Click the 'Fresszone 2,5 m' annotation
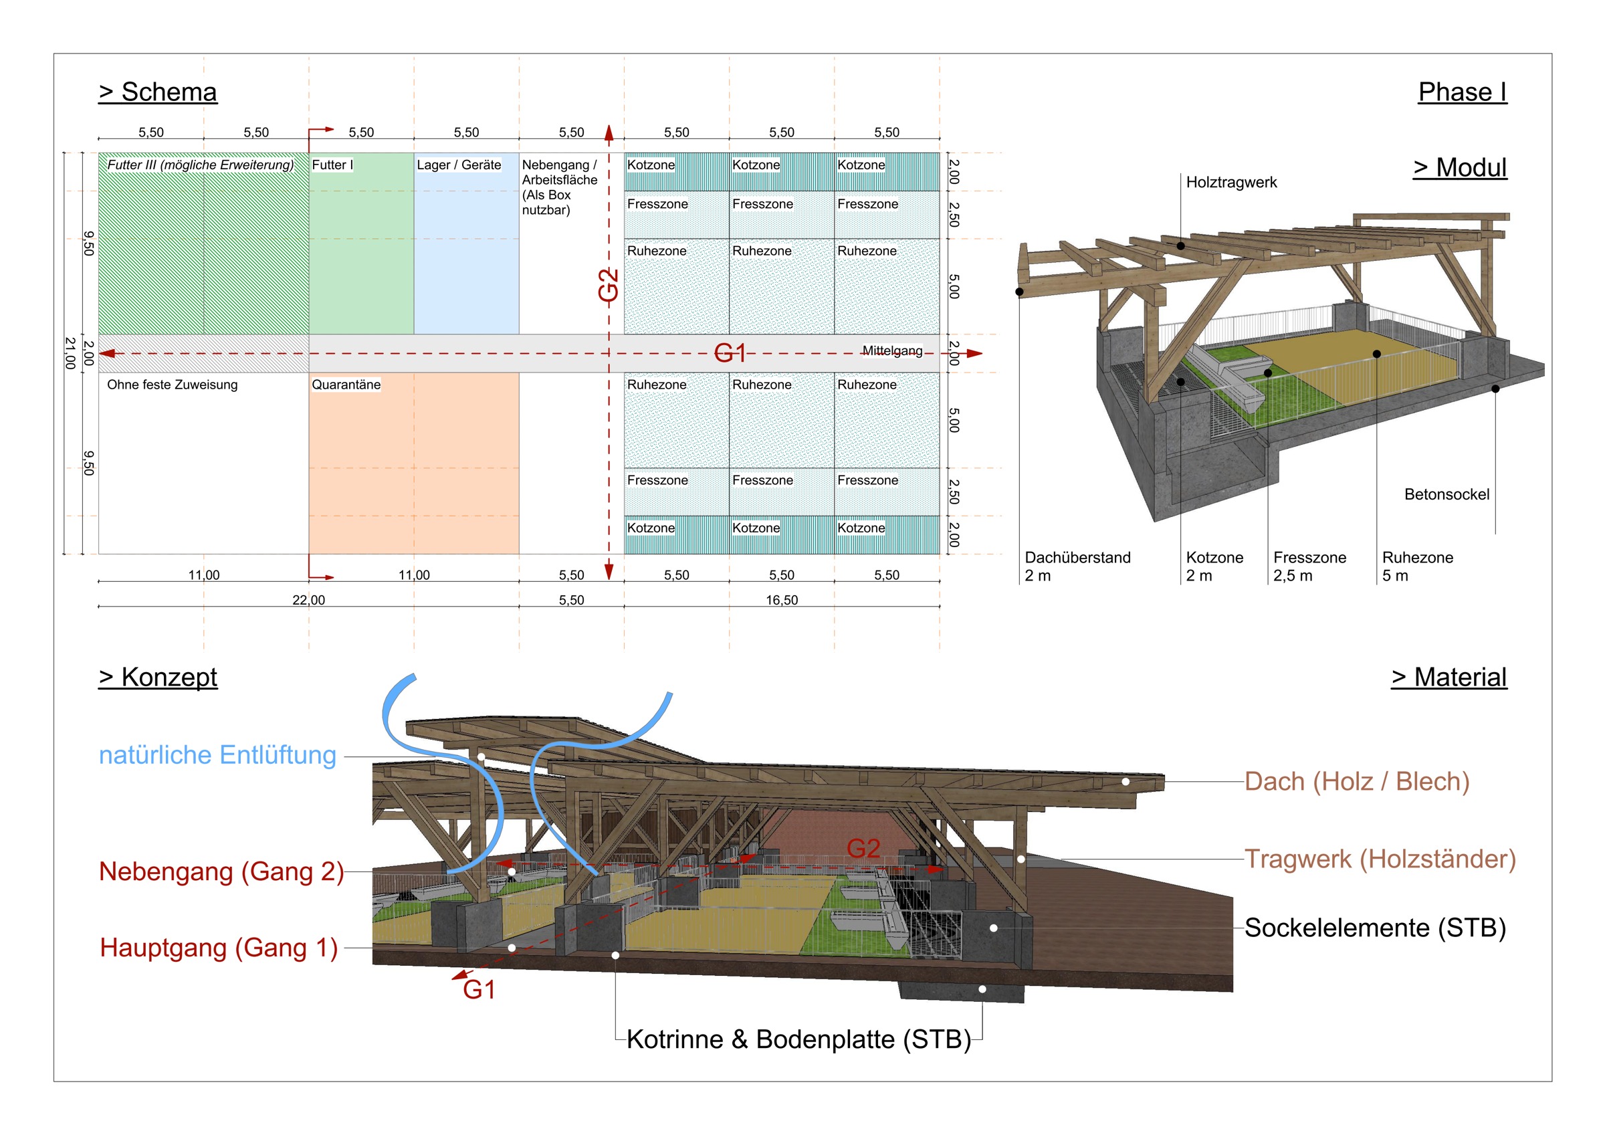Viewport: 1605px width, 1135px height. coord(1309,566)
